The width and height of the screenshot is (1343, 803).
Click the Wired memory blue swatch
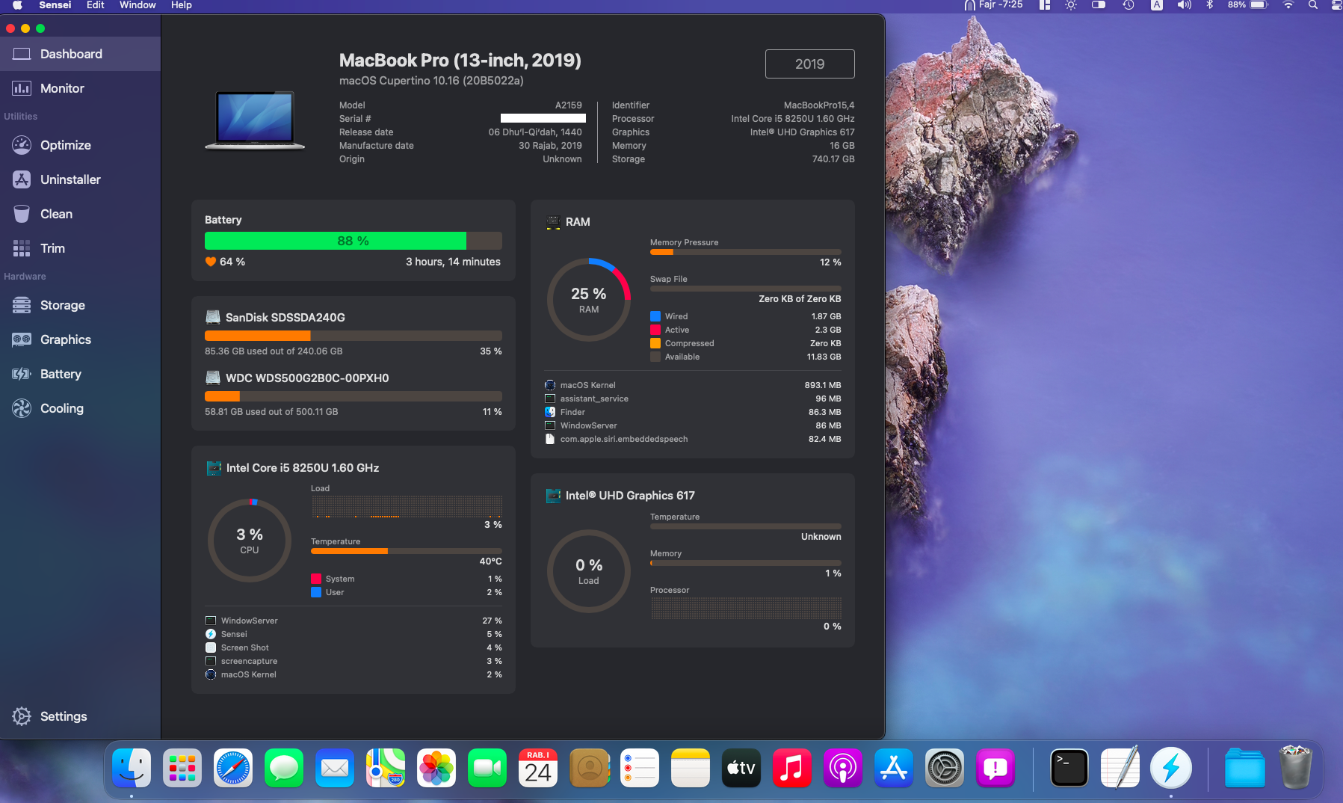655,316
